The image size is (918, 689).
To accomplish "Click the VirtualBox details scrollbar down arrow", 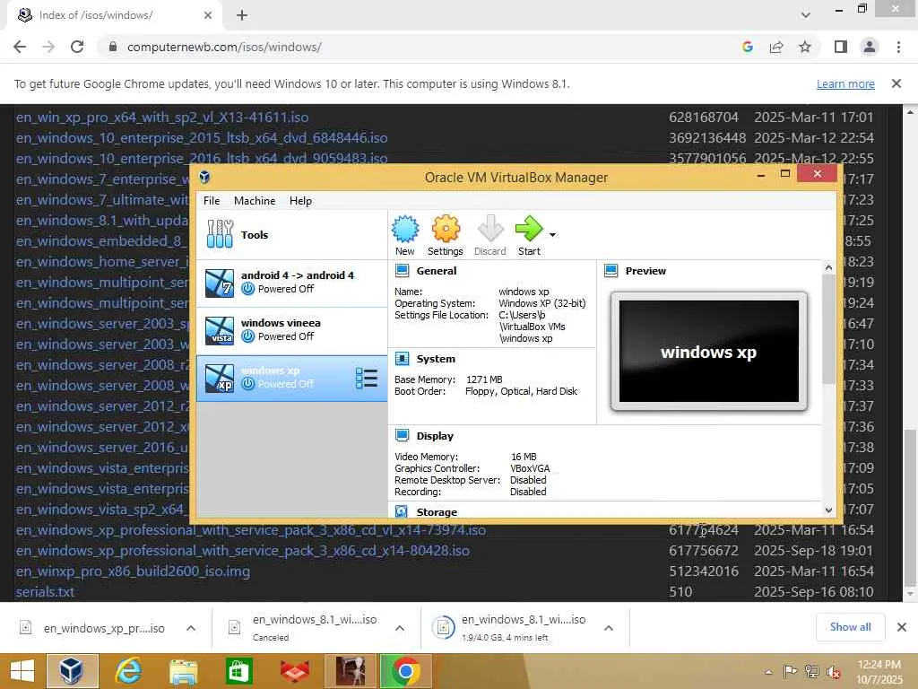I will pos(828,510).
